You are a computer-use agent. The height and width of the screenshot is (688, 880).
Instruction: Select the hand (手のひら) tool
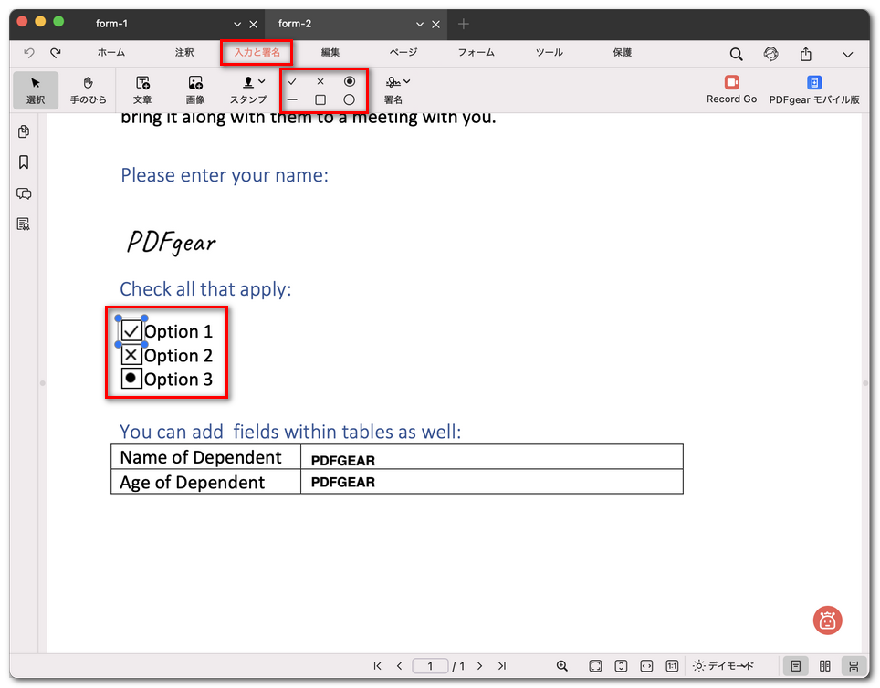(89, 89)
